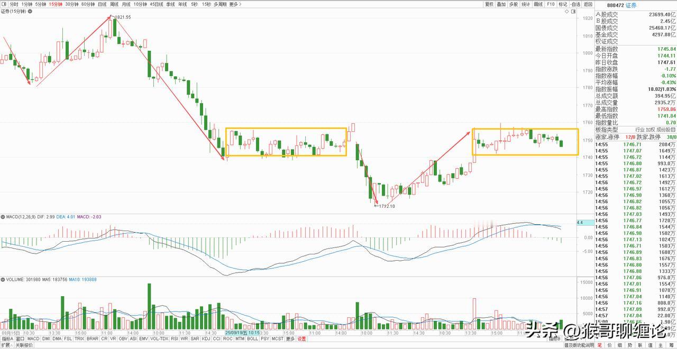Image resolution: width=677 pixels, height=349 pixels.
Task: Select the 15秒 period
Action: pos(206,4)
